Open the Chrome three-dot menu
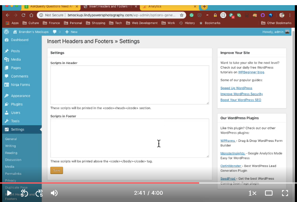The height and width of the screenshot is (202, 297). click(290, 15)
